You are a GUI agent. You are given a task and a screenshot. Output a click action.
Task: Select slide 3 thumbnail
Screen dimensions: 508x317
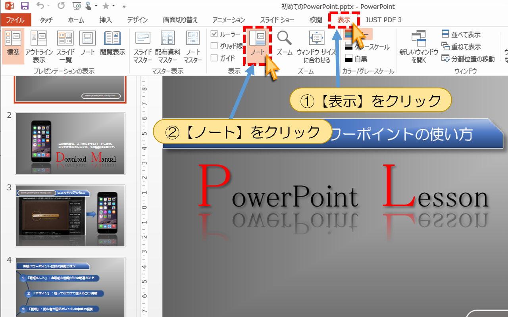point(70,216)
